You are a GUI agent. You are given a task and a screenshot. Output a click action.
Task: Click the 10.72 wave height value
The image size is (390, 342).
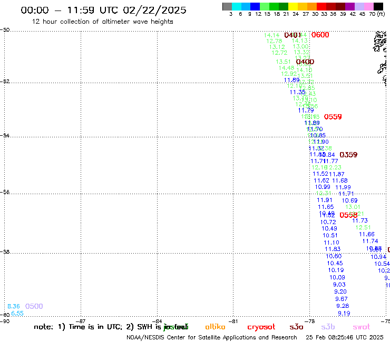pyautogui.click(x=328, y=222)
